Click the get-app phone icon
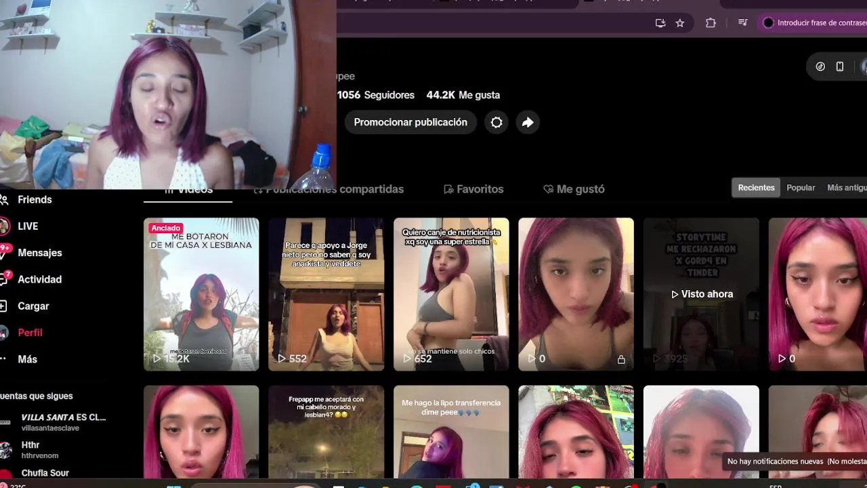867x488 pixels. pos(840,66)
